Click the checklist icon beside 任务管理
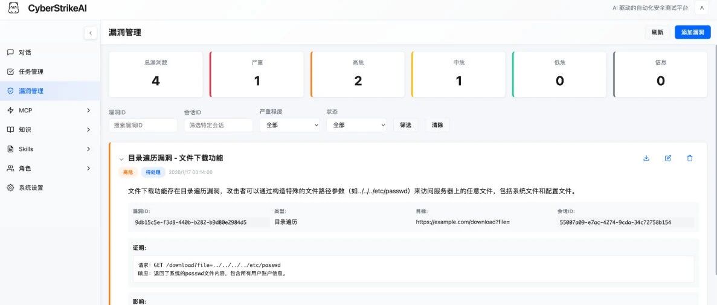The image size is (717, 305). (10, 72)
